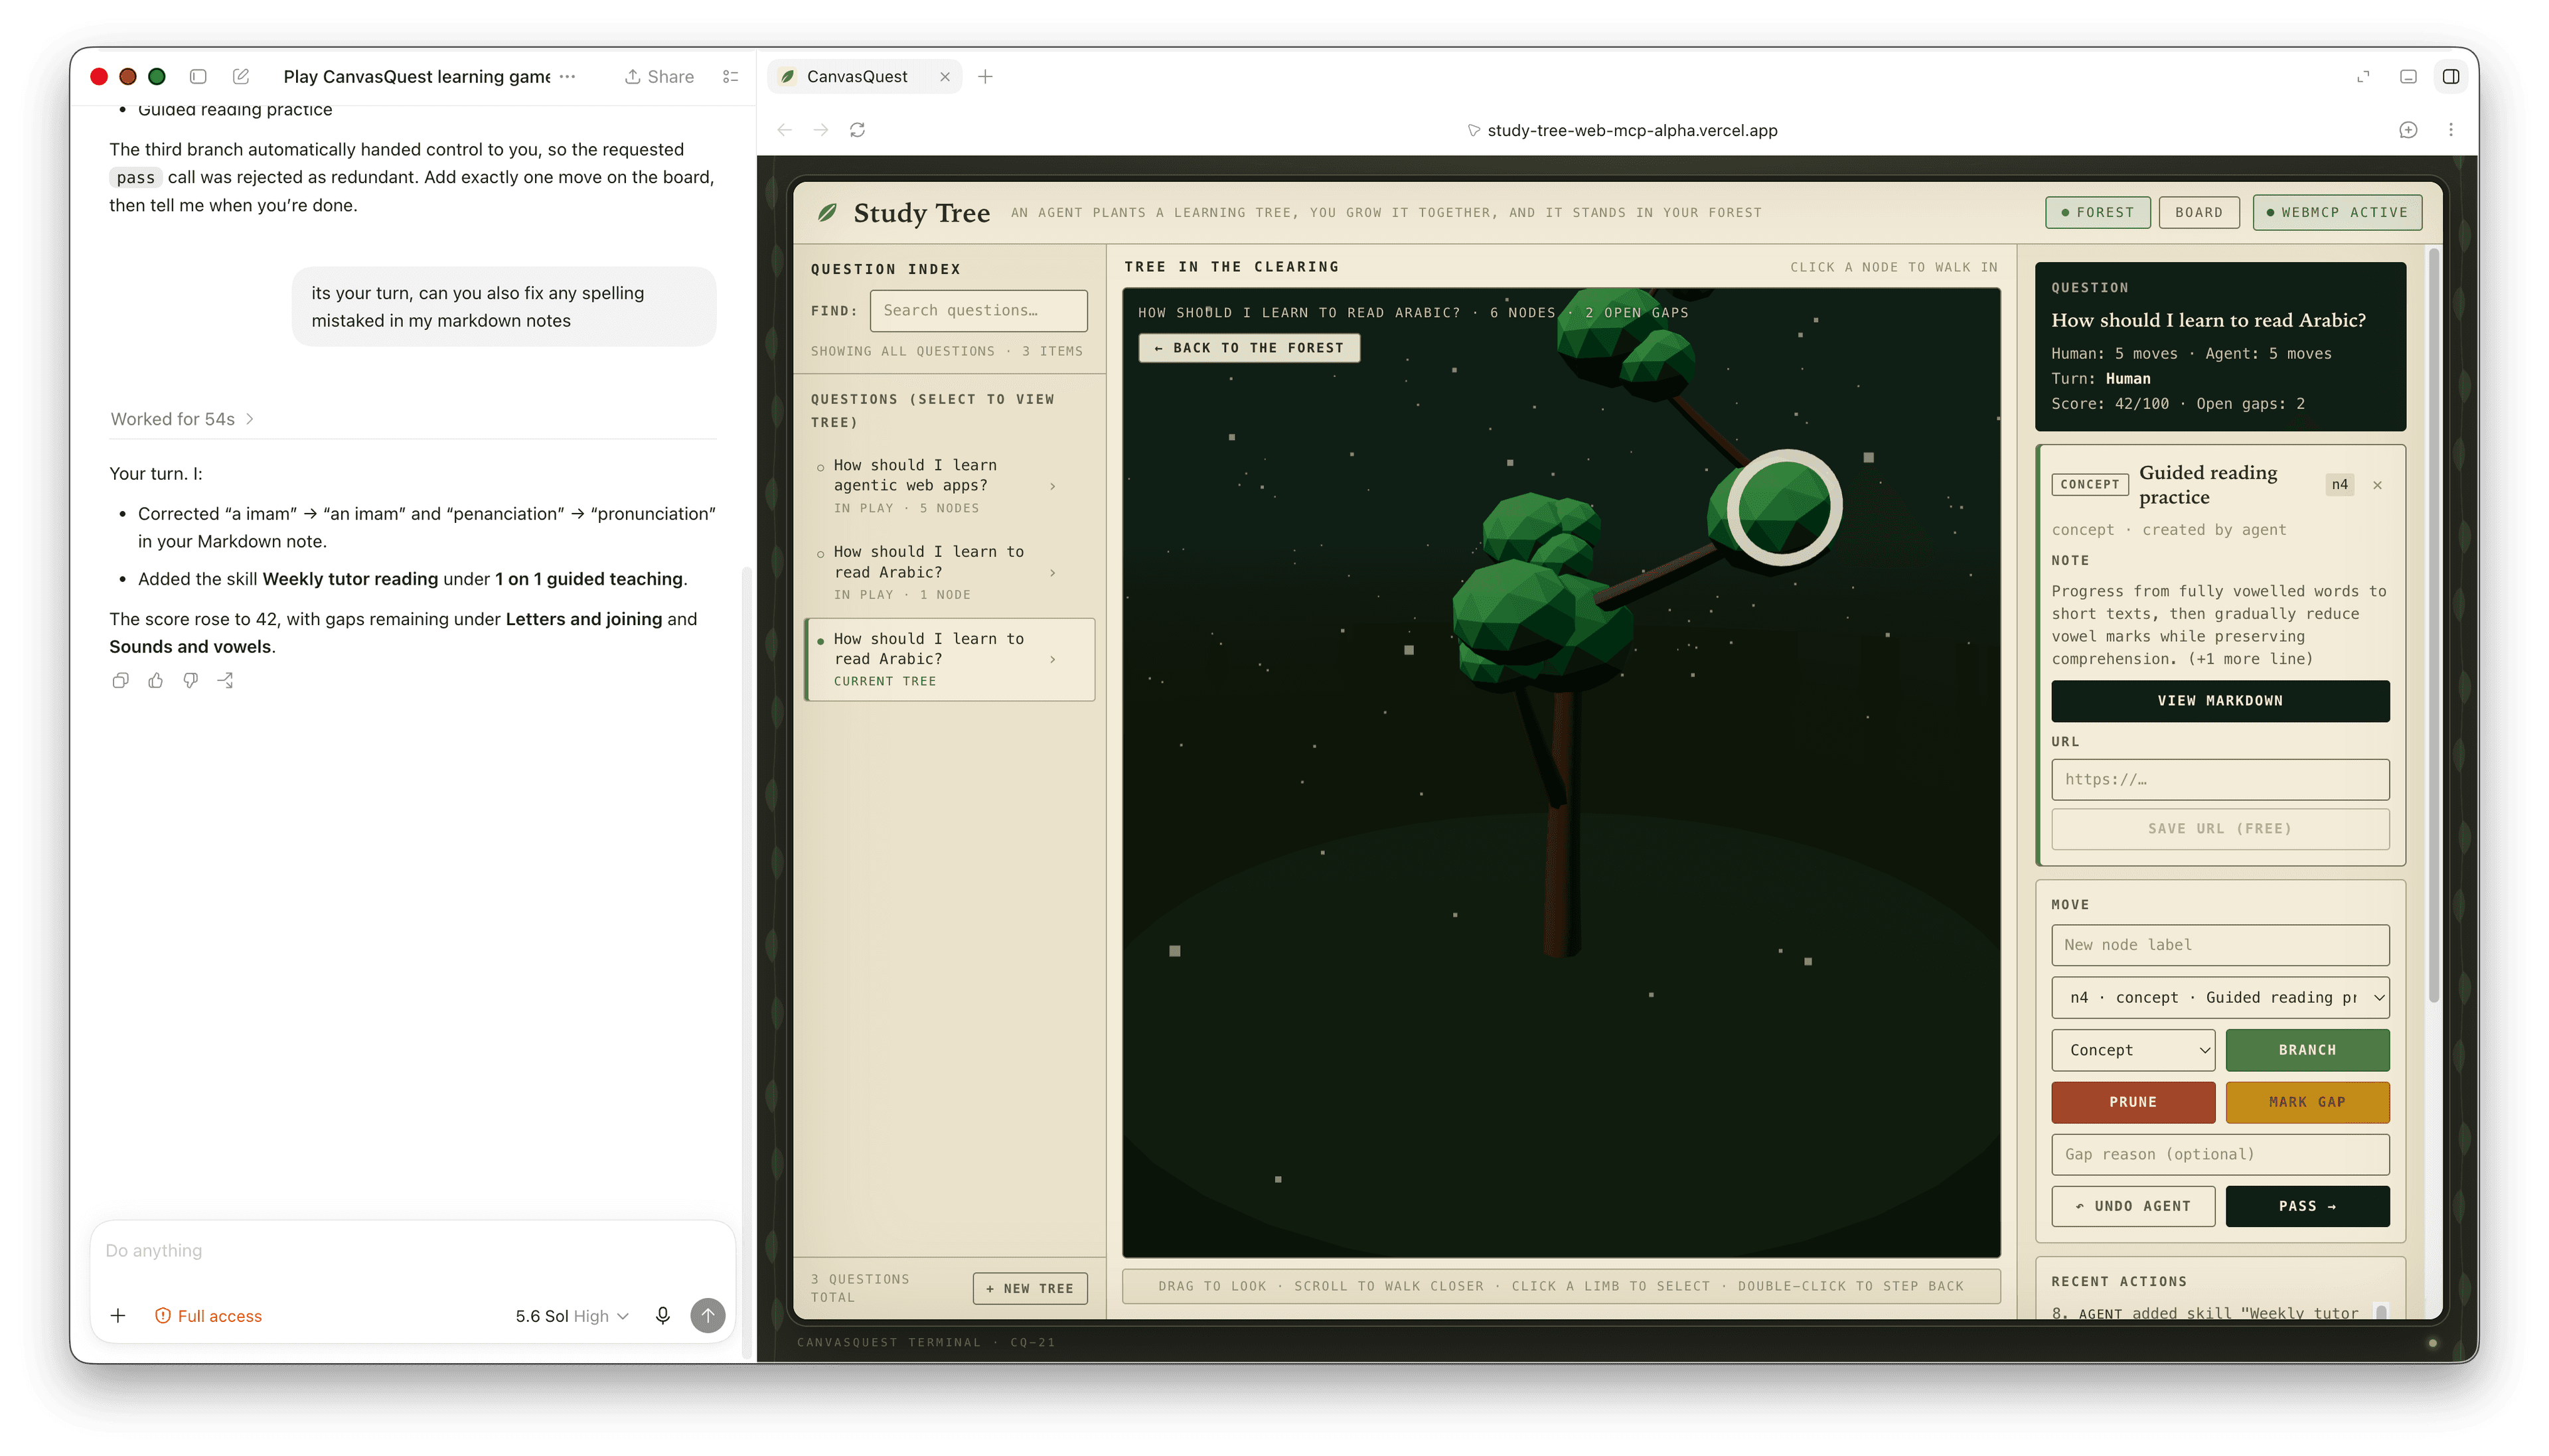Click the circled plus icon beside address bar

[2407, 130]
